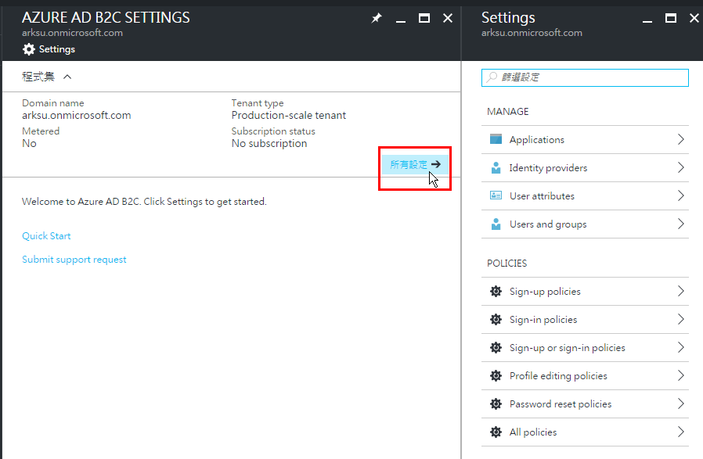Open Sign-up or sign-in policies
The width and height of the screenshot is (703, 459).
[585, 348]
